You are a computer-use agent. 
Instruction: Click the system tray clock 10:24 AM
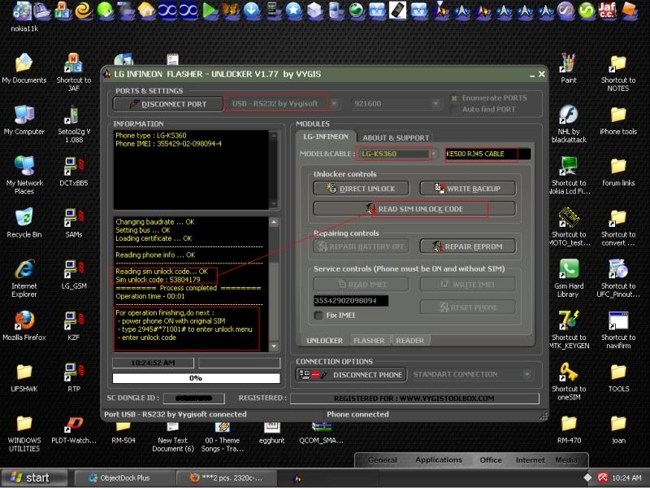point(626,477)
